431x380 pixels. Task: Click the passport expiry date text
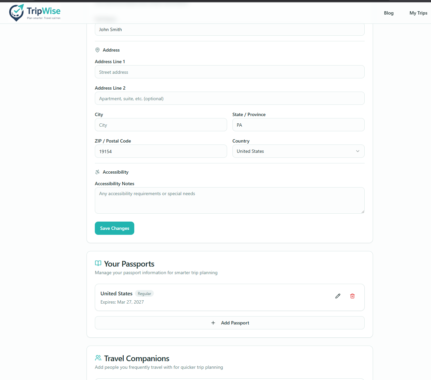pyautogui.click(x=122, y=302)
